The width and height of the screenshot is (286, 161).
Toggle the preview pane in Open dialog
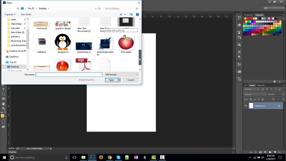coord(131,14)
